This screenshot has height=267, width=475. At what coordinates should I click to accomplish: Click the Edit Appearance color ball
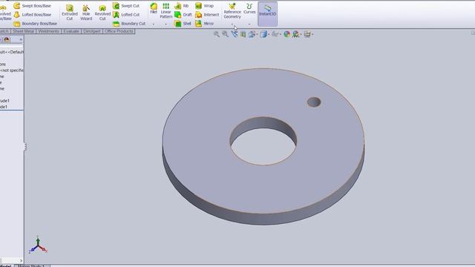click(286, 34)
